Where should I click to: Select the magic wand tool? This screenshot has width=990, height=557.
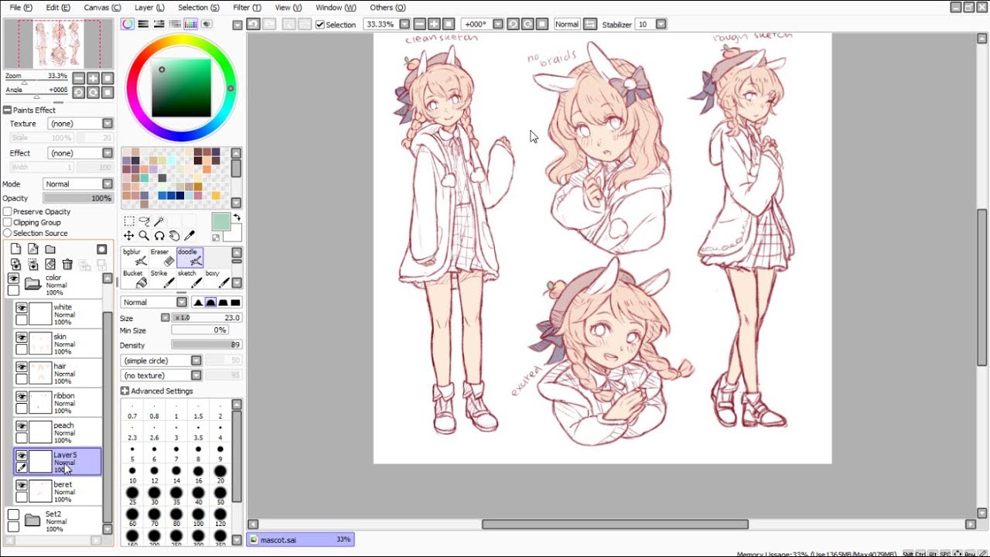[x=159, y=221]
